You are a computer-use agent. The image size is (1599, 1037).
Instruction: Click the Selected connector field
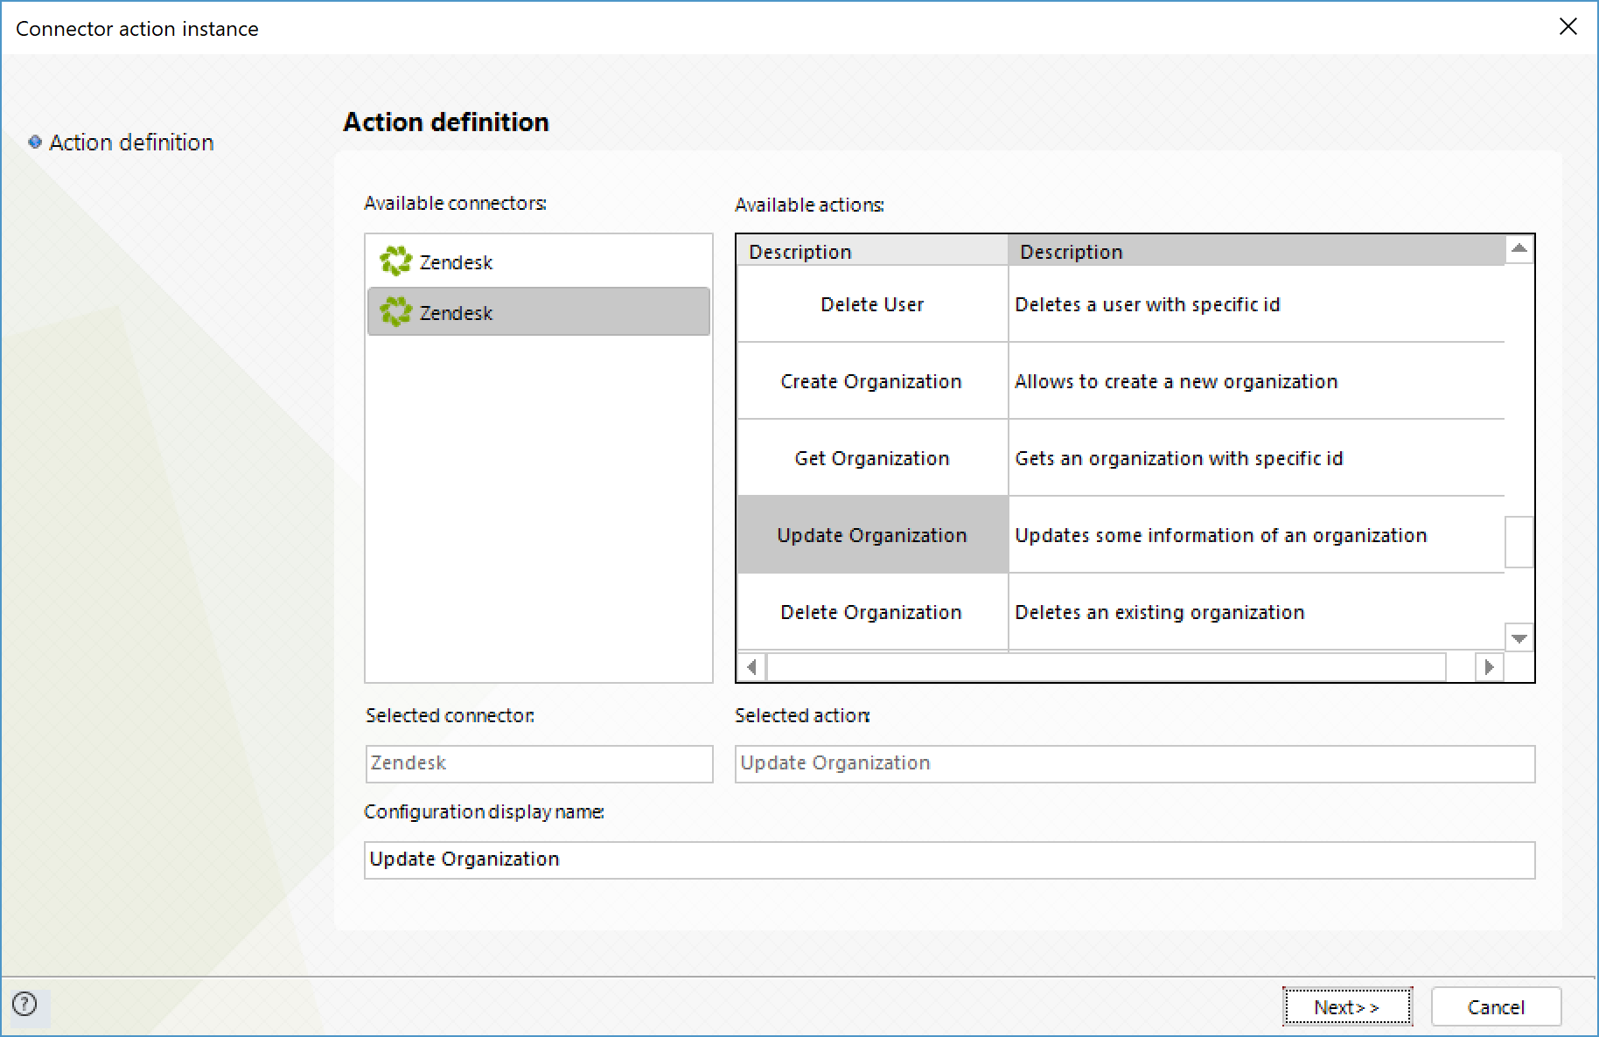[x=539, y=763]
